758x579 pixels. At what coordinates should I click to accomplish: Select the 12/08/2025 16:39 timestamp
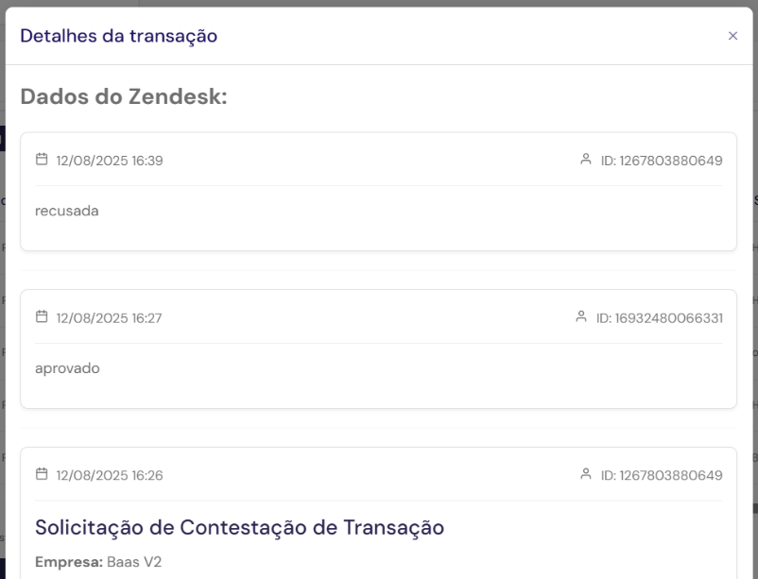[110, 161]
